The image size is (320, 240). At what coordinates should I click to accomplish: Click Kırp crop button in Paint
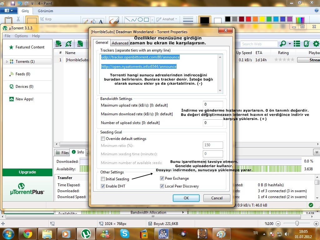tap(46, 19)
